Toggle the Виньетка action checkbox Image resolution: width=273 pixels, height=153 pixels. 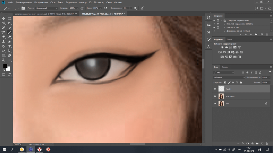pos(214,24)
